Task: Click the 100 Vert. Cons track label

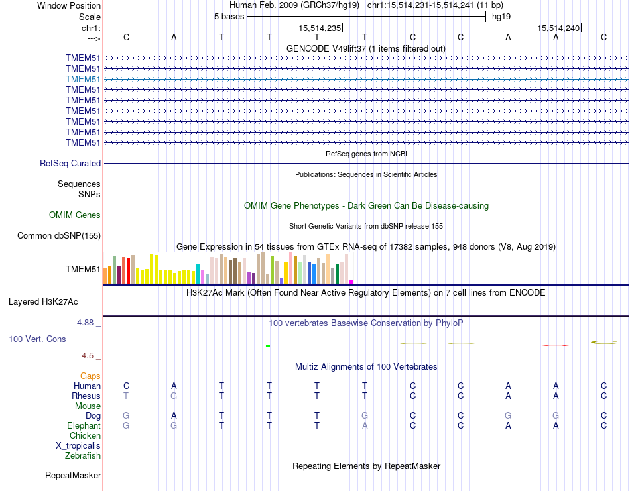Action: [37, 339]
